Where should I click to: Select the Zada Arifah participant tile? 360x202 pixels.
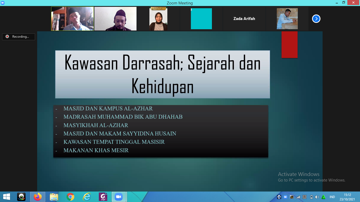click(244, 19)
